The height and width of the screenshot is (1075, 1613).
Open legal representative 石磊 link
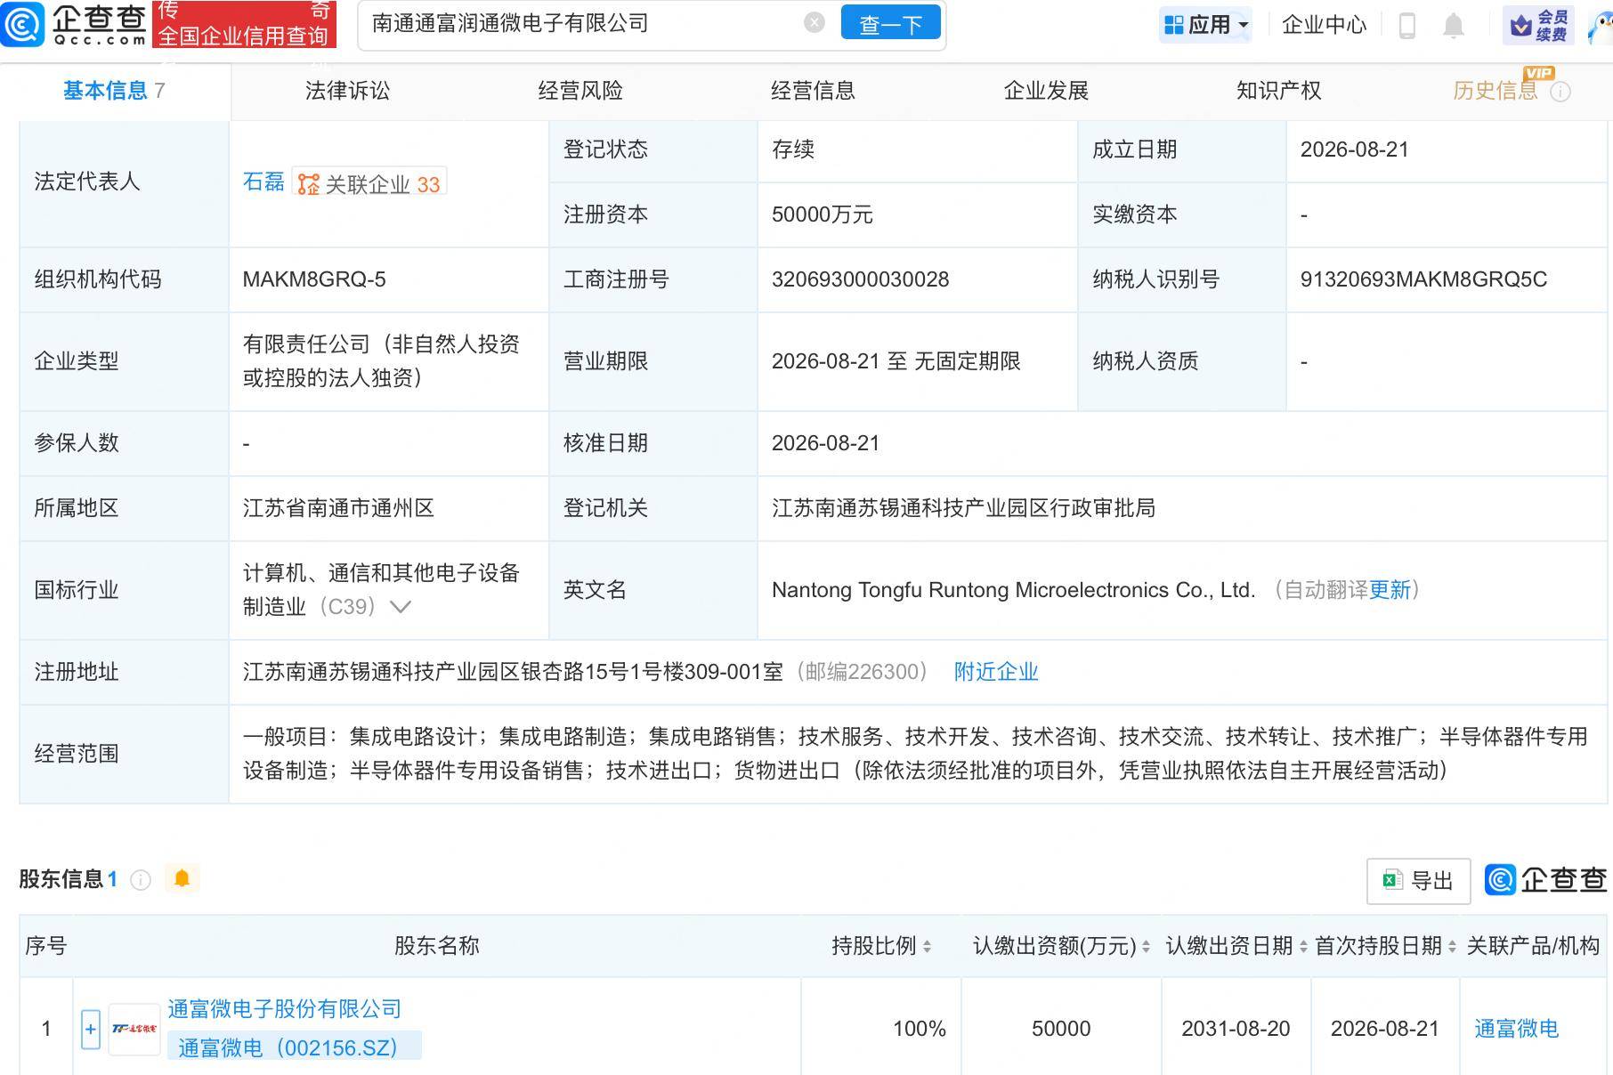pos(263,182)
